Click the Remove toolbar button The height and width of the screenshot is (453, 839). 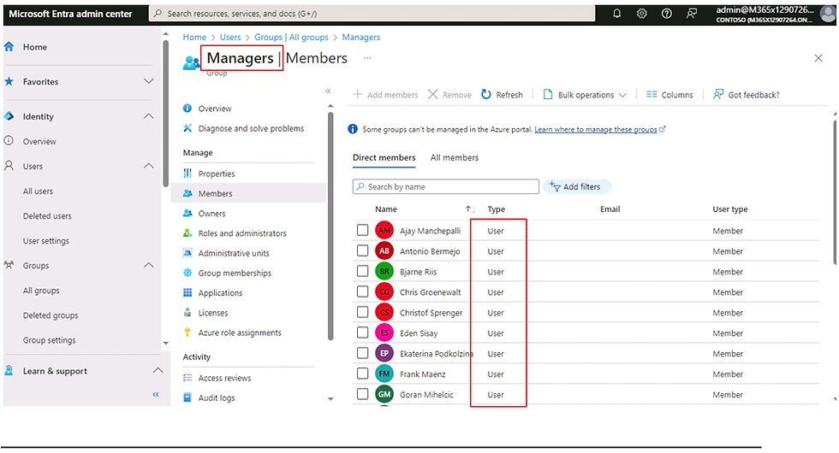449,95
